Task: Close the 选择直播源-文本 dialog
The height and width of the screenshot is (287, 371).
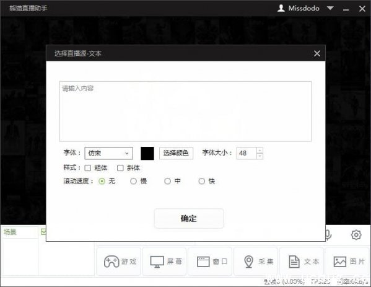Action: (x=317, y=53)
